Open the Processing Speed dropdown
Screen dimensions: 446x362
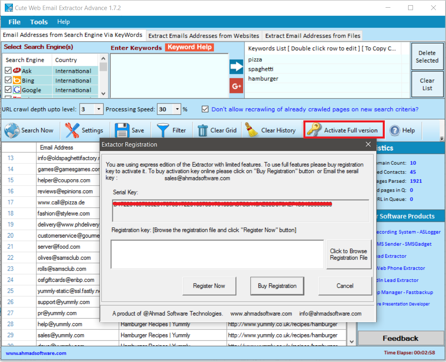pos(177,109)
